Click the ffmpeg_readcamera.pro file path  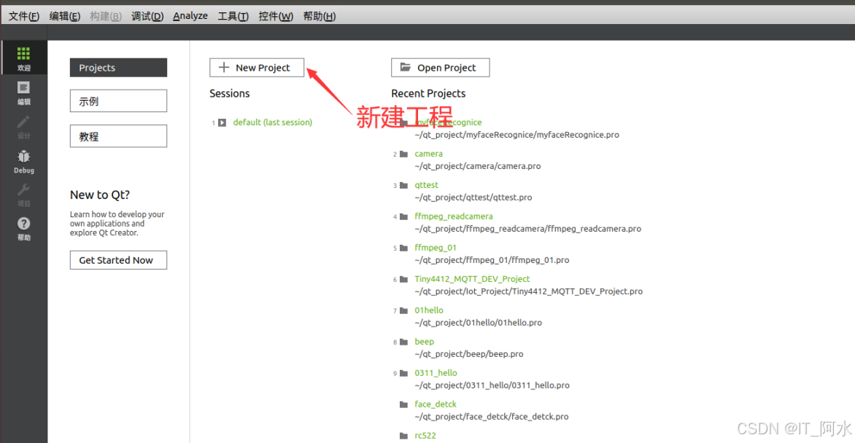(x=528, y=229)
